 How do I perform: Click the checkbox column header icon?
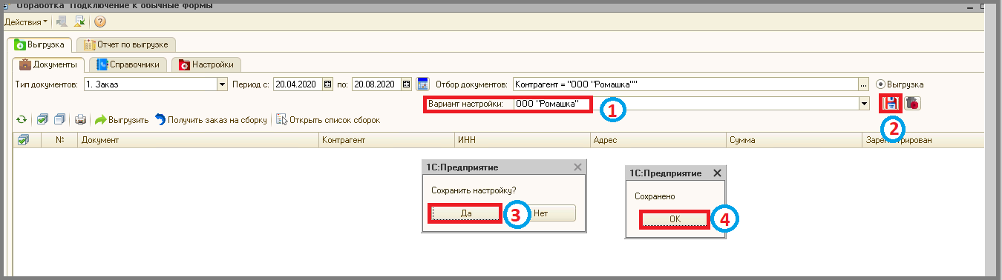24,139
